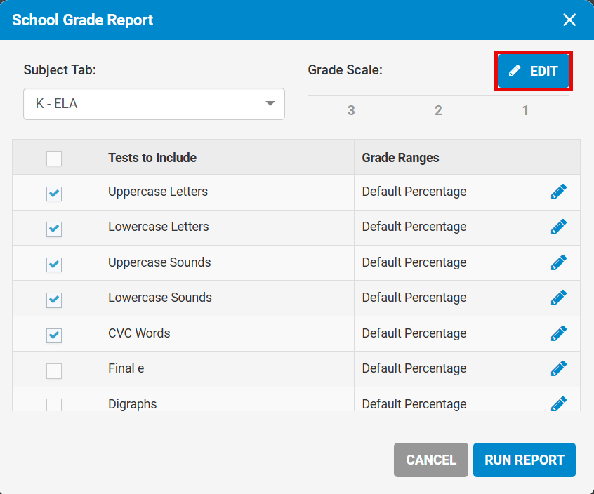Cancel the School Grade Report dialog
The height and width of the screenshot is (494, 594).
[430, 460]
